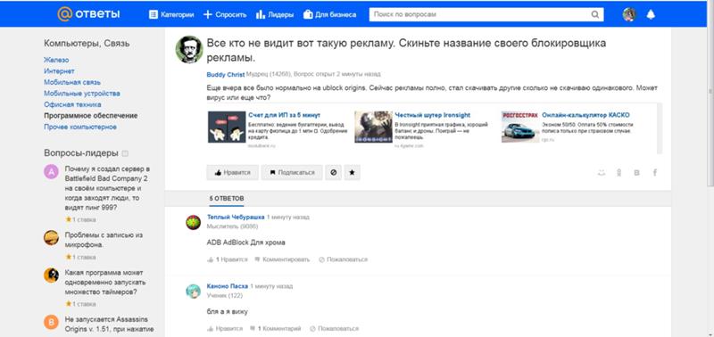Viewport: 714px width, 337px height.
Task: Open Каноно Паска profile link
Action: [x=228, y=286]
